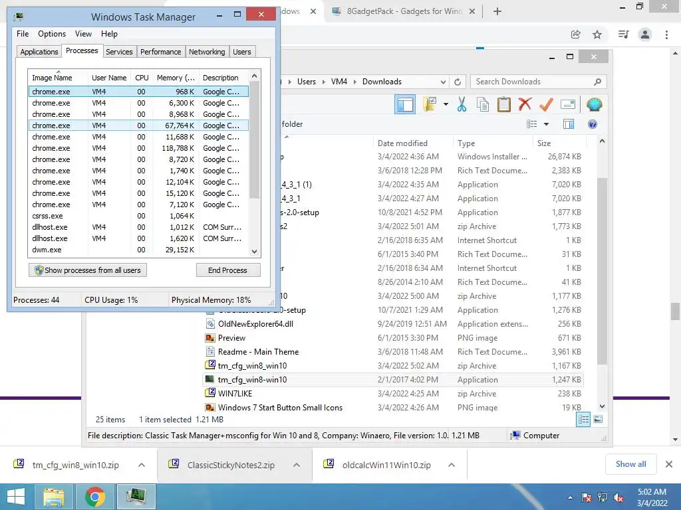Click the Search Downloads input field
Screen dimensions: 681x510
coord(532,82)
